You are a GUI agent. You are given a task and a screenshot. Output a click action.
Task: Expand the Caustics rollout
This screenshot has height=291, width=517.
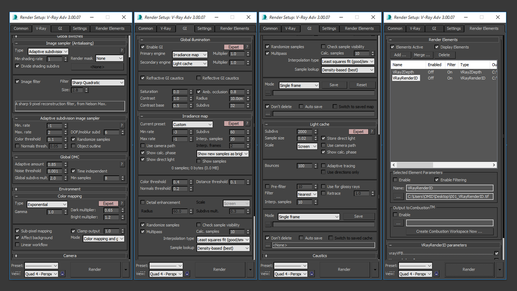coord(319,256)
